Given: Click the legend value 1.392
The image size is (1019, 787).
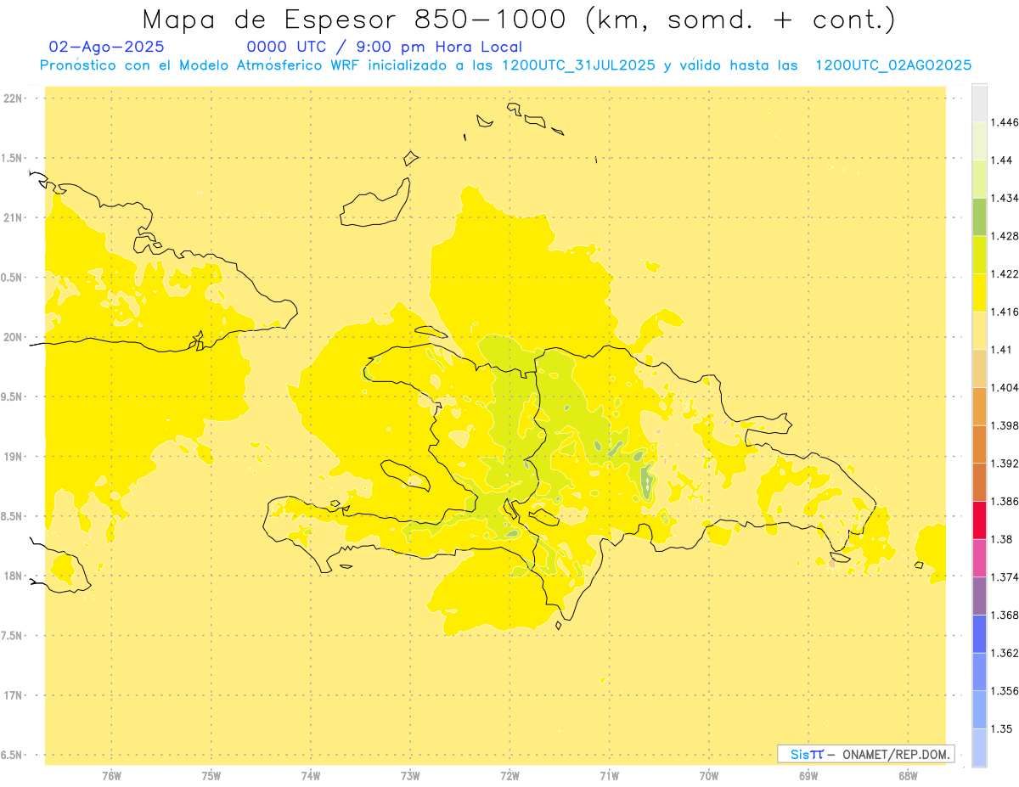Looking at the screenshot, I should 1005,464.
